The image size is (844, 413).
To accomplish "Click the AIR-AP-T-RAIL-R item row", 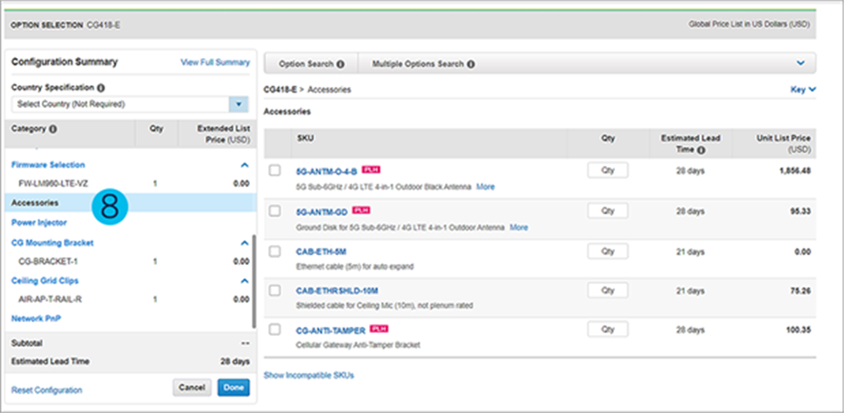I will [130, 300].
